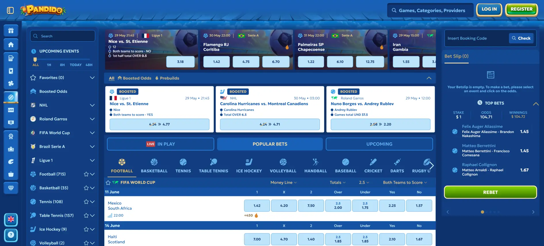Viewport: 544px width, 246px height.
Task: Open the Money Line market dropdown
Action: [x=284, y=183]
